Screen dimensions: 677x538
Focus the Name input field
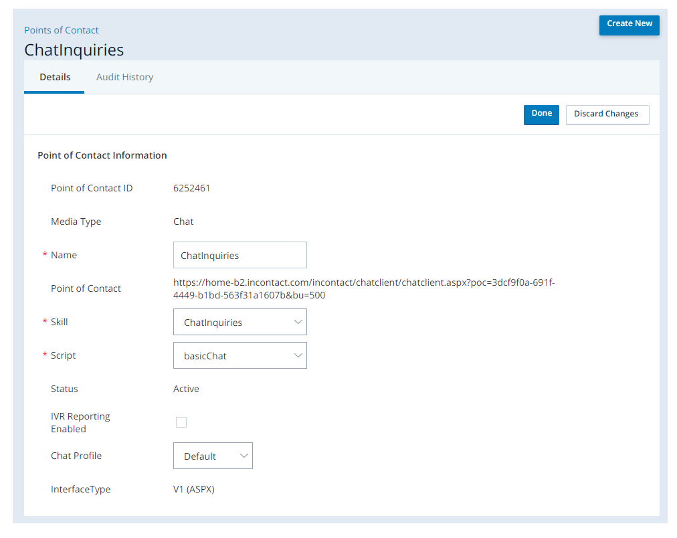coord(239,255)
